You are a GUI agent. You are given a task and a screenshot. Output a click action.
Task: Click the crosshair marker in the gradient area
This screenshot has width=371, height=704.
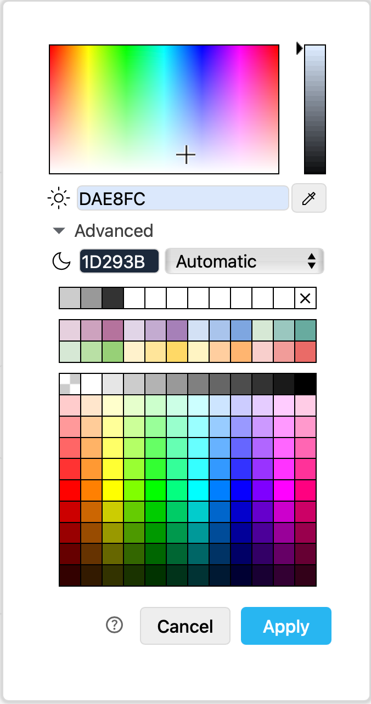[x=187, y=155]
